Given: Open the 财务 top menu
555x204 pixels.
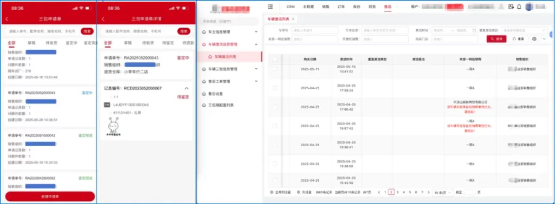Looking at the screenshot, I should pos(372,6).
